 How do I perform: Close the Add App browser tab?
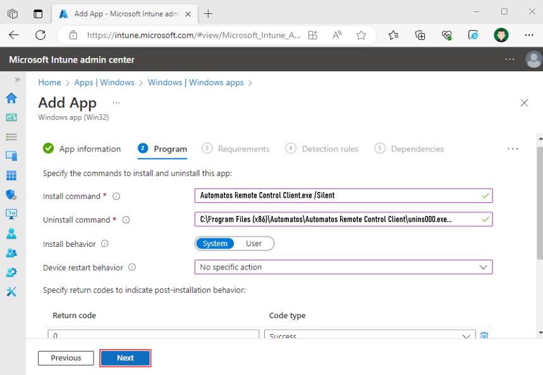tap(188, 14)
